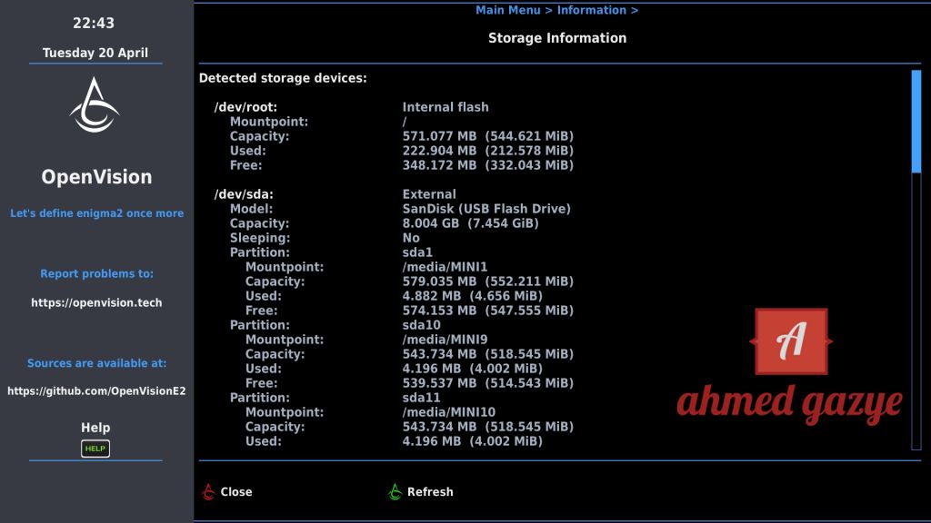
Task: Click the OpenVision name text
Action: [x=96, y=177]
